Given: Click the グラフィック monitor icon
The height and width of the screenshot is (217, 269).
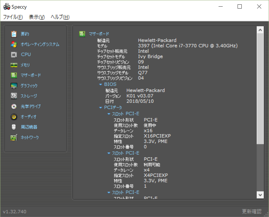Looking at the screenshot, I should point(14,85).
